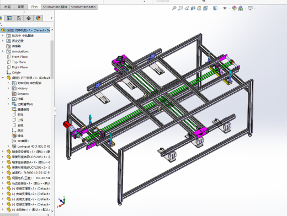Expand the Lvxingcai 40 X 80L item

tap(8, 146)
